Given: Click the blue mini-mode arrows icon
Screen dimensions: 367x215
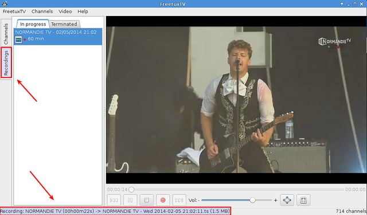Looking at the screenshot, I should (287, 200).
